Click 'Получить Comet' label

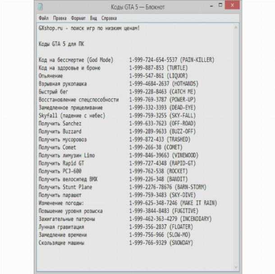[x=57, y=147]
